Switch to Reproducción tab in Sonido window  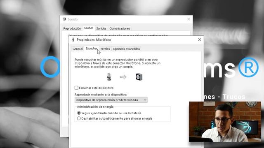pyautogui.click(x=72, y=28)
